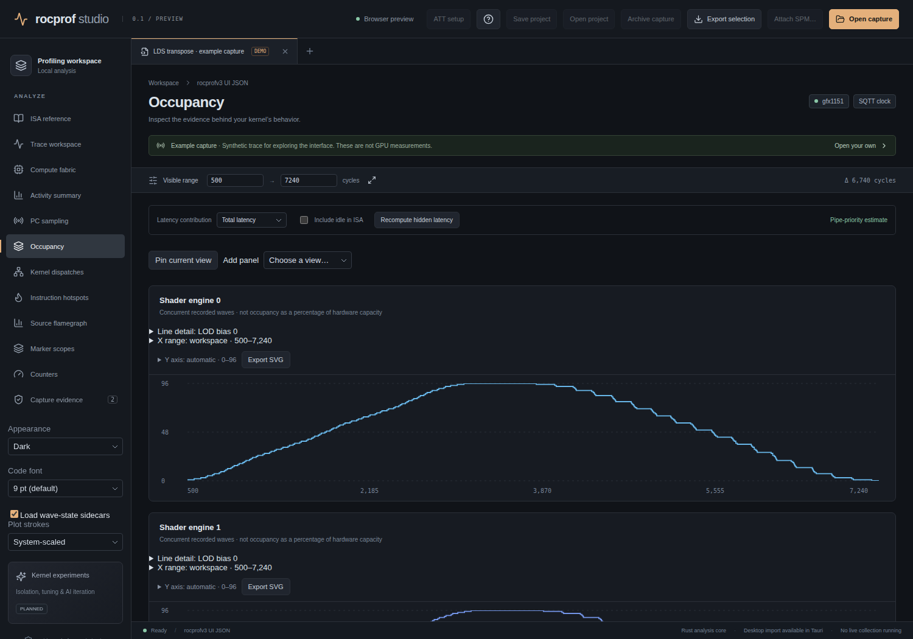Click the help question mark icon

(x=488, y=19)
